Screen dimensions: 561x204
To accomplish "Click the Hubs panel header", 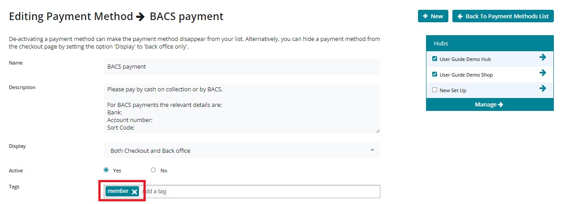I will (489, 43).
